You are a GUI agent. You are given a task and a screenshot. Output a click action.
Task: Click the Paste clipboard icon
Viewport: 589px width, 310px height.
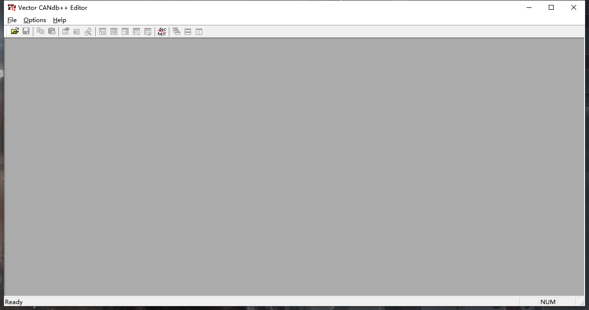click(52, 31)
